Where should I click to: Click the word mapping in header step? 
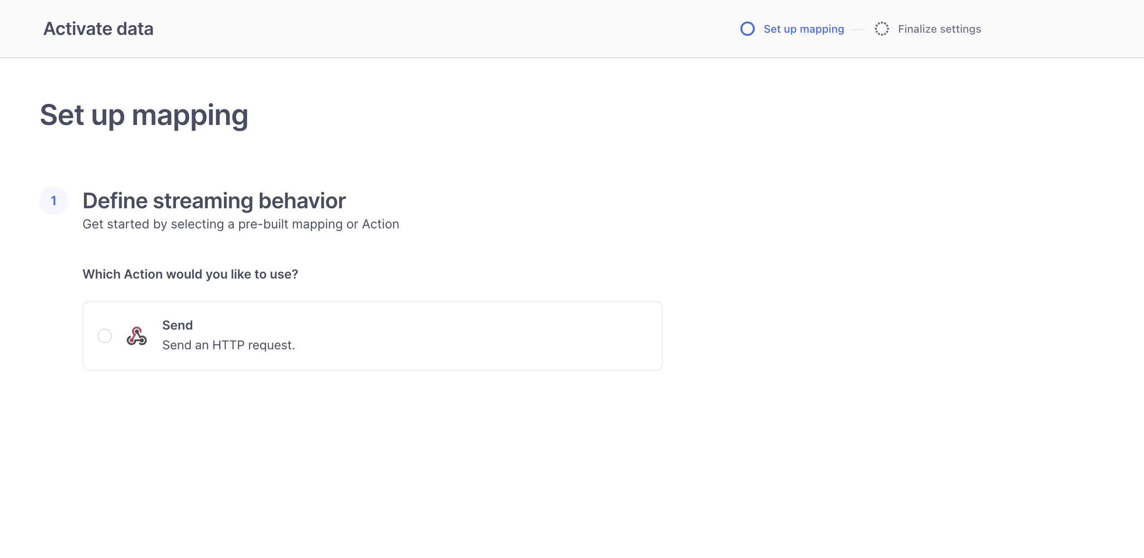pos(822,30)
